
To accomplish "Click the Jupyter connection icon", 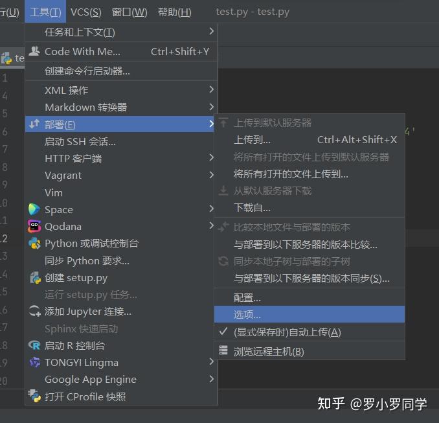I will 35,311.
